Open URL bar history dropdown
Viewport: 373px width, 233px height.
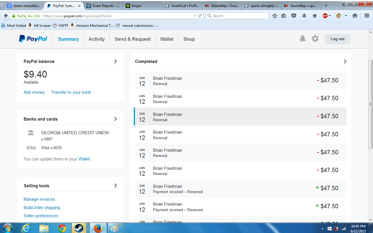pos(195,16)
